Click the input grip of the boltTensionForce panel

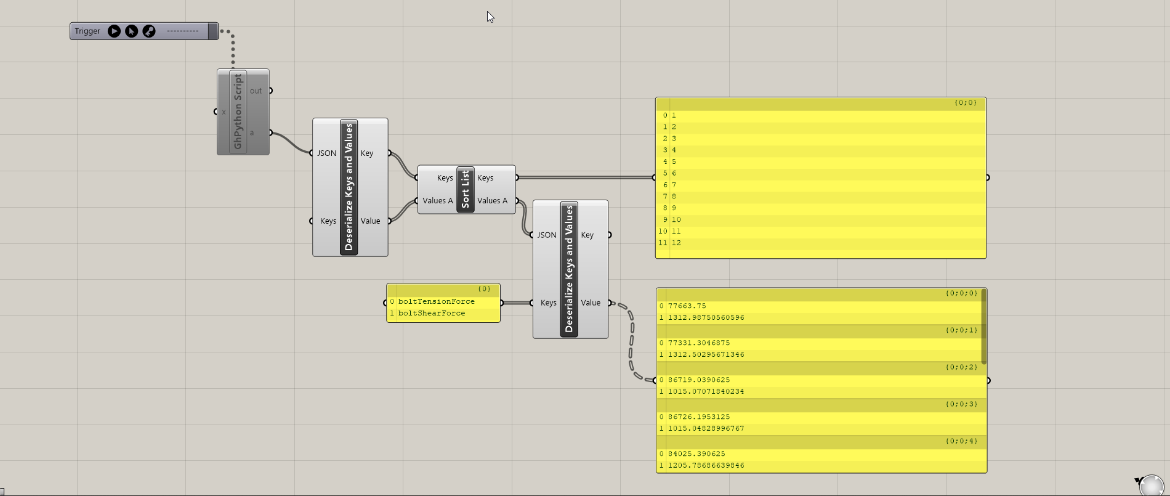pos(385,303)
